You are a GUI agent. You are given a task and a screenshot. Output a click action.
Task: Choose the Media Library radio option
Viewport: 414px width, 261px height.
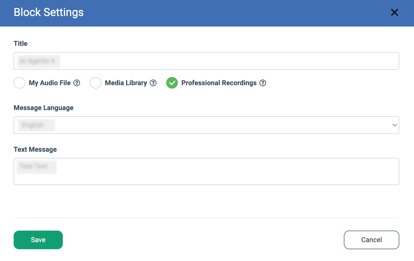pyautogui.click(x=96, y=83)
